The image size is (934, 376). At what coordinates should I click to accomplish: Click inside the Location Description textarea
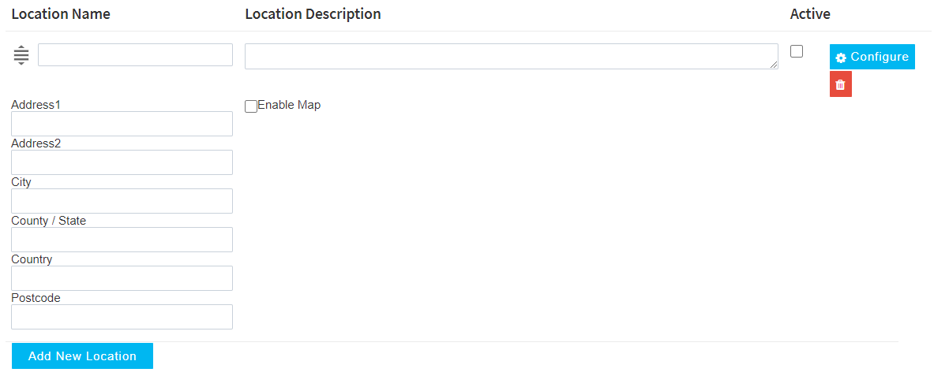(x=510, y=56)
